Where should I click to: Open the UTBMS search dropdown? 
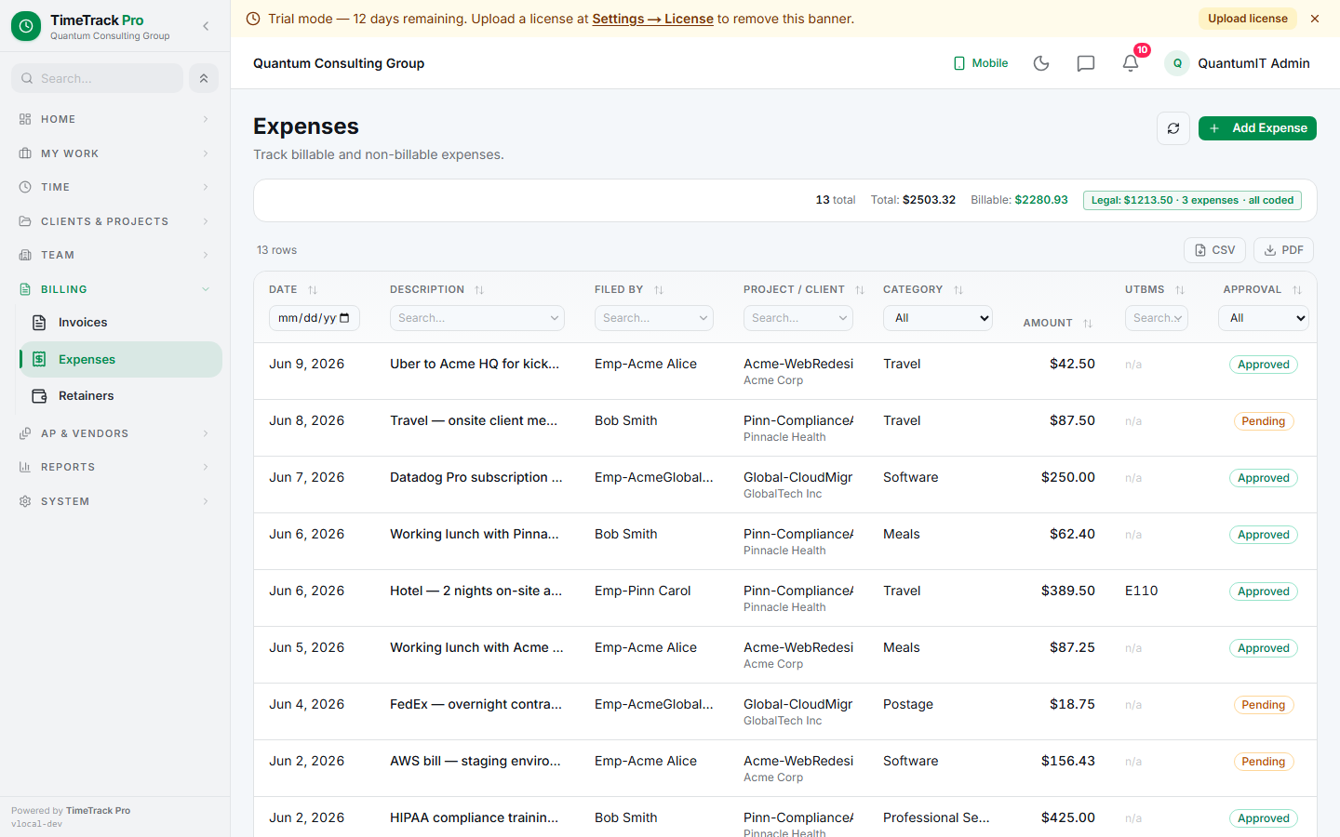pos(1157,318)
